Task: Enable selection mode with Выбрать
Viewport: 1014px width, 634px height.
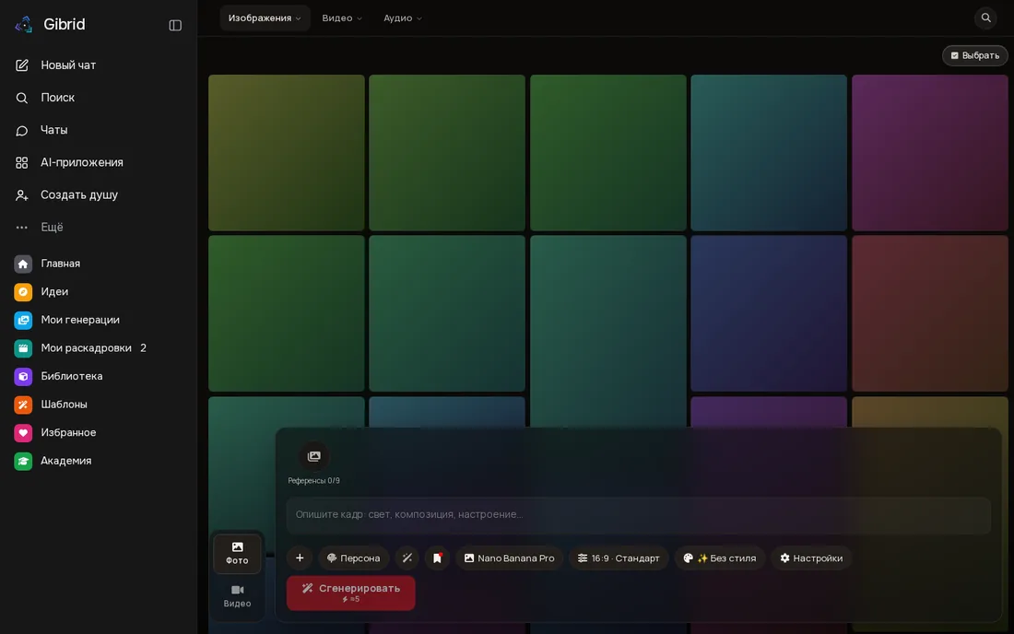Action: (x=974, y=55)
